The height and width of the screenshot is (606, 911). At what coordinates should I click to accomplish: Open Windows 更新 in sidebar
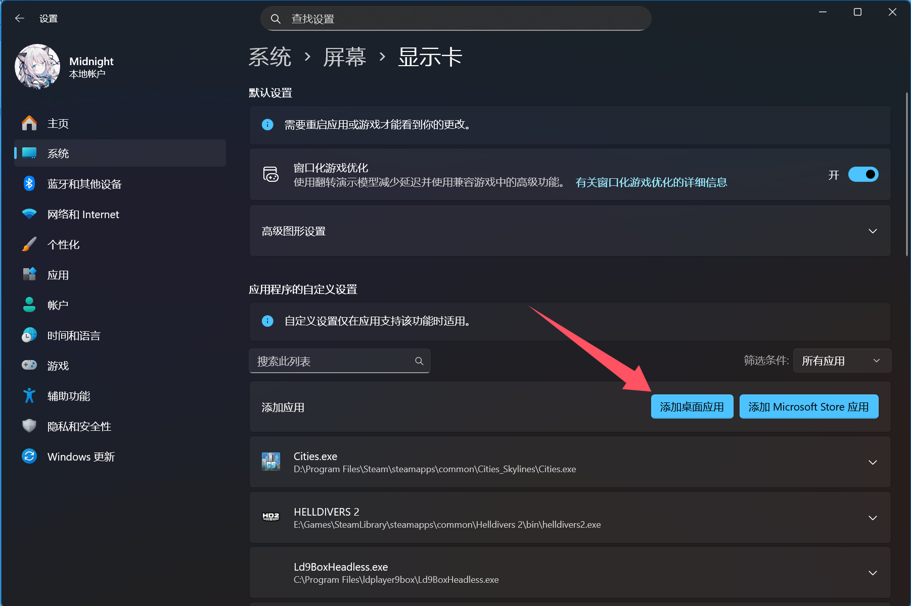[x=81, y=456]
